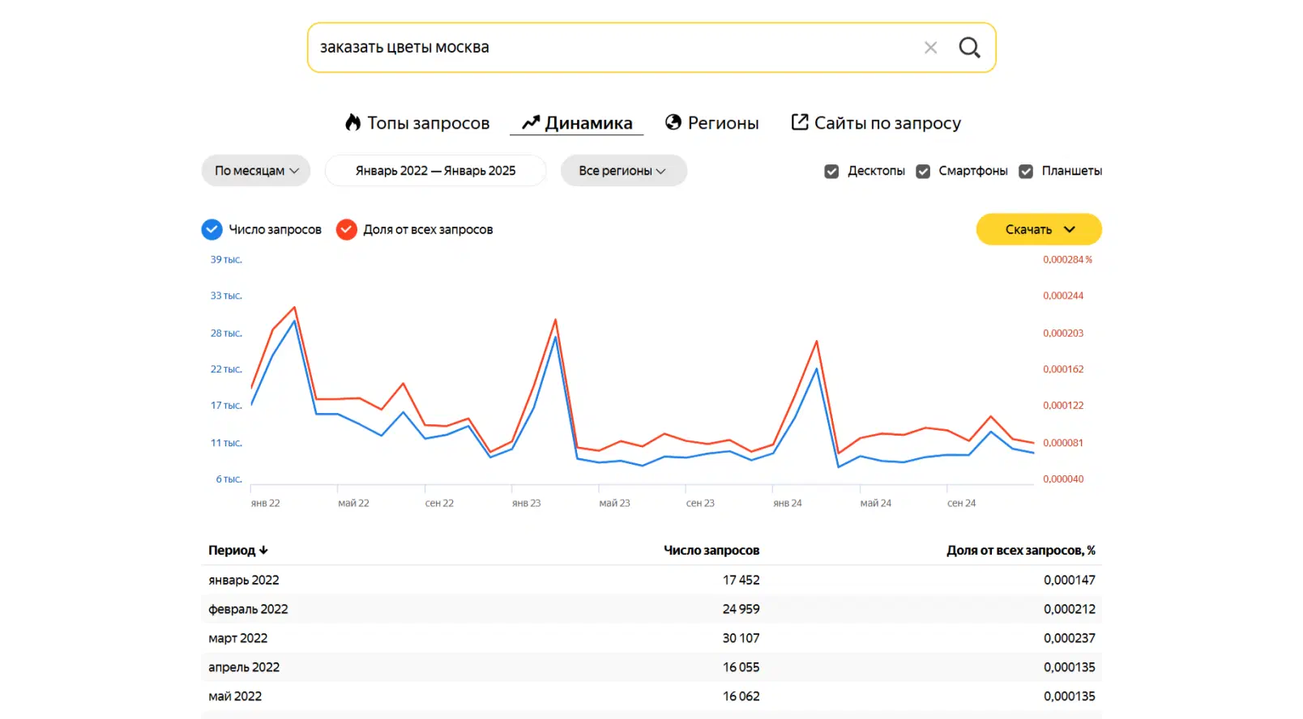The width and height of the screenshot is (1303, 719).
Task: Expand the Все регионы dropdown
Action: click(x=623, y=171)
